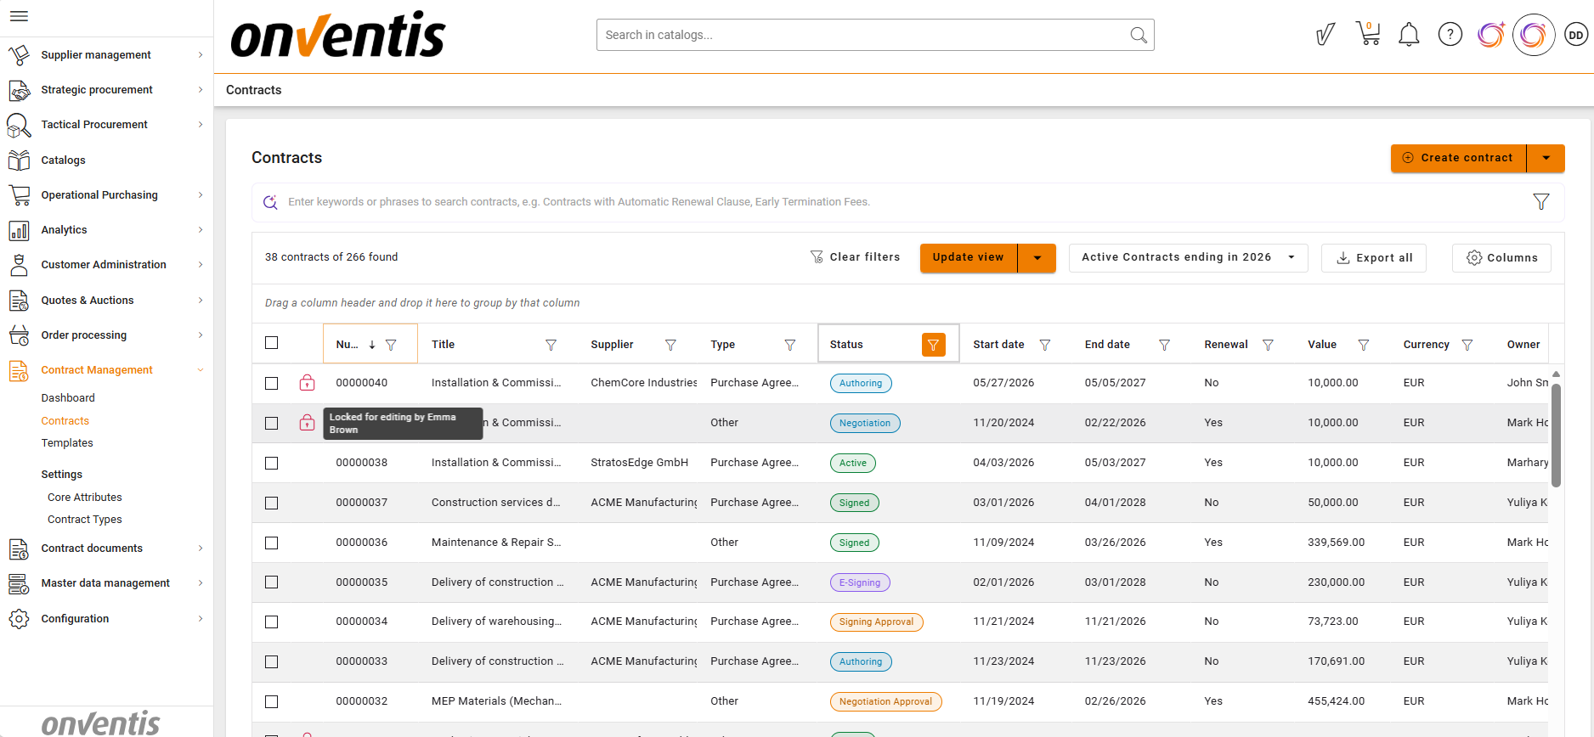Expand Strategic procurement menu
Image resolution: width=1594 pixels, height=737 pixels.
coord(201,90)
